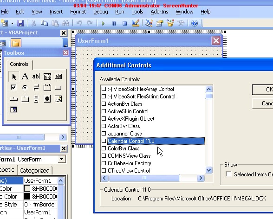Click Project pane horizontal right arrow

[x=63, y=137]
